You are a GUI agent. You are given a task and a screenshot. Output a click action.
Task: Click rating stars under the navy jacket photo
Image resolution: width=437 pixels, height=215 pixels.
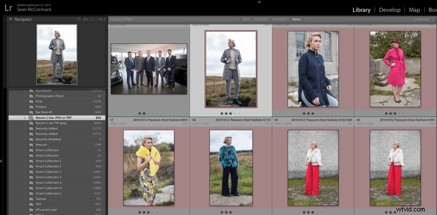point(312,114)
